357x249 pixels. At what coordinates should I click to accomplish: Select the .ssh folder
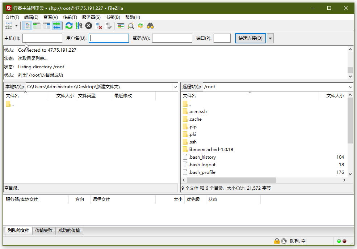190,142
